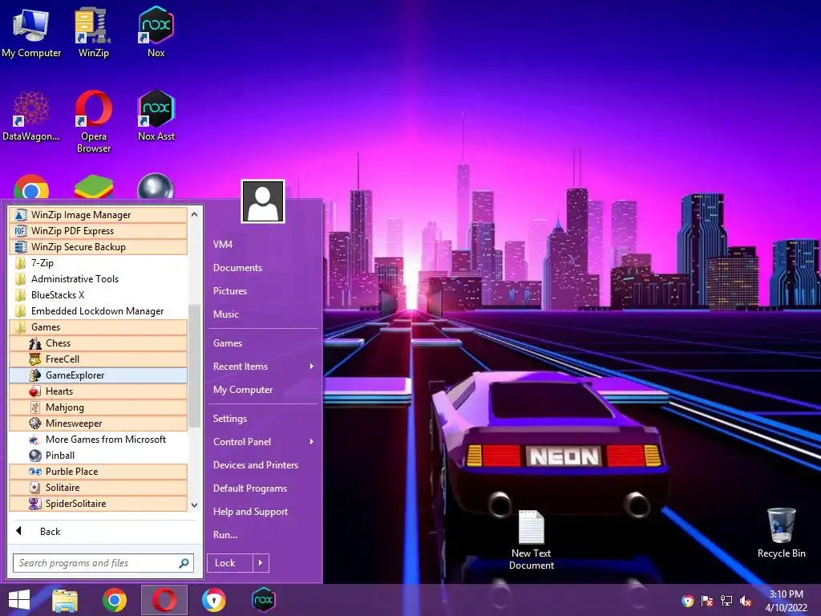Launch Google Chrome from the taskbar

tap(115, 600)
